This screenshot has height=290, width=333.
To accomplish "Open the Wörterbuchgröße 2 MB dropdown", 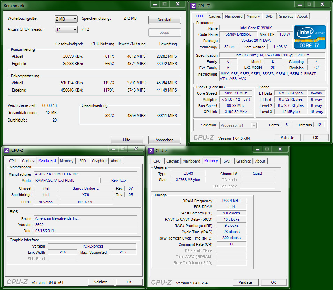I will point(66,19).
